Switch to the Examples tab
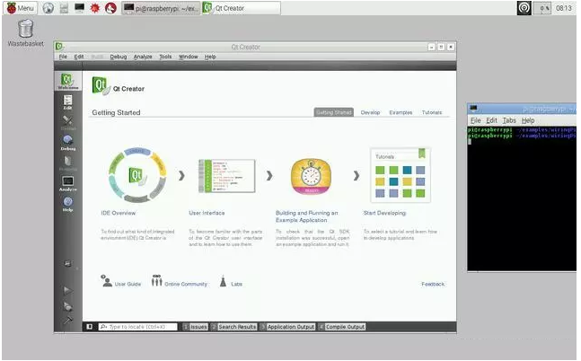Viewport: 581px width, 361px height. click(401, 112)
